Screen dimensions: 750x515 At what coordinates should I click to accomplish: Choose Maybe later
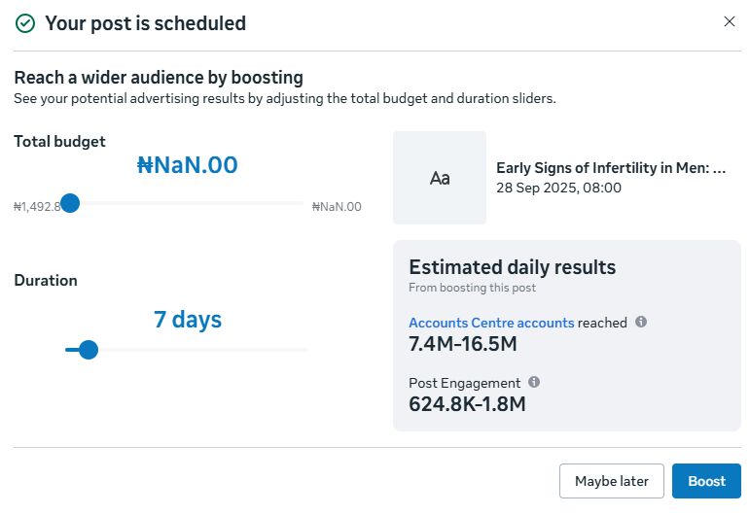coord(612,481)
